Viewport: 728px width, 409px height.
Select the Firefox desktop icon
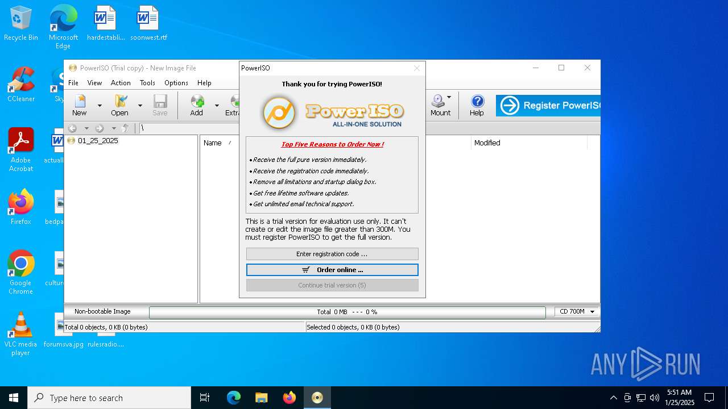[21, 207]
